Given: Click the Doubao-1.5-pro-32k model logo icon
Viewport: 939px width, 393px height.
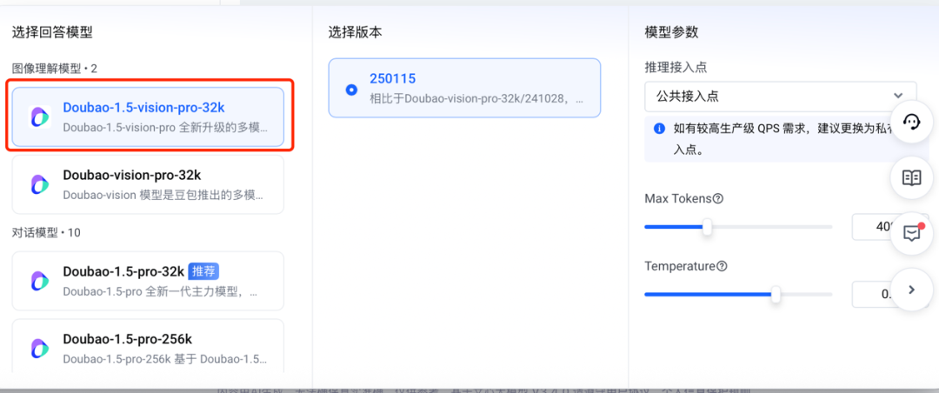Looking at the screenshot, I should coord(40,281).
